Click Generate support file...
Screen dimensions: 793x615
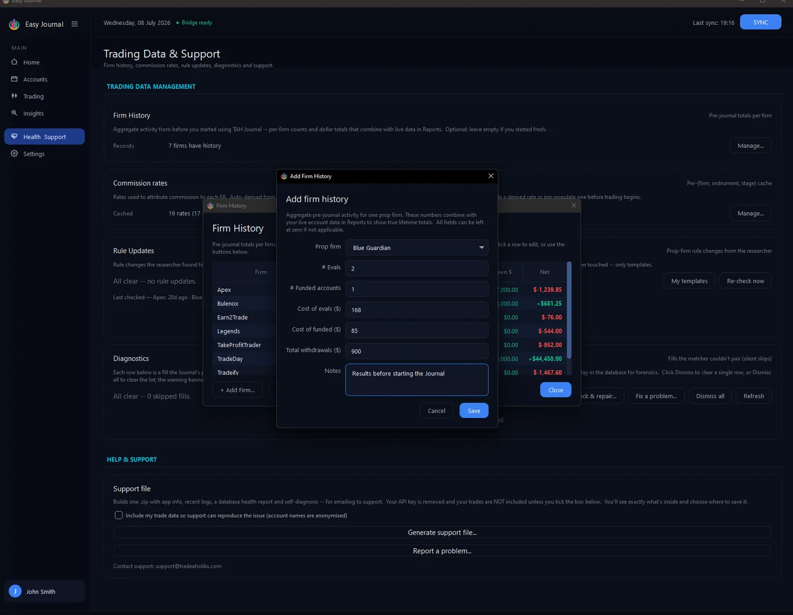[442, 532]
